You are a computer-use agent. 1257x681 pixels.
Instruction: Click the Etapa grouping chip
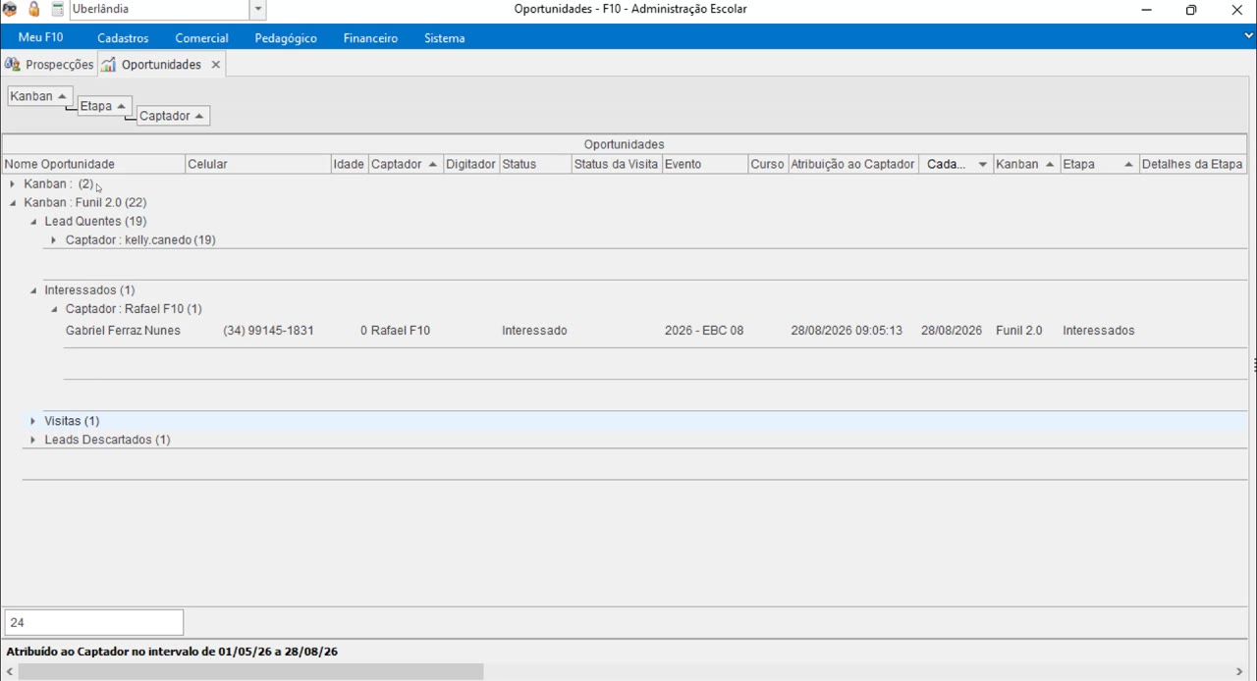click(104, 106)
